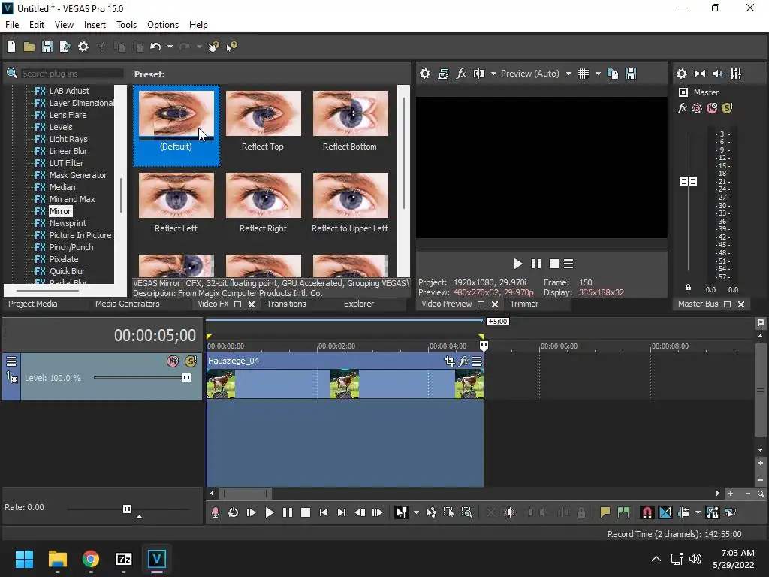Viewport: 769px width, 577px height.
Task: Open the overlays grid dropdown arrow
Action: (598, 74)
